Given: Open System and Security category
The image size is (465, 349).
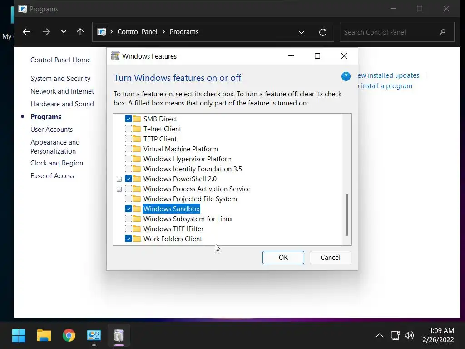Looking at the screenshot, I should click(60, 78).
